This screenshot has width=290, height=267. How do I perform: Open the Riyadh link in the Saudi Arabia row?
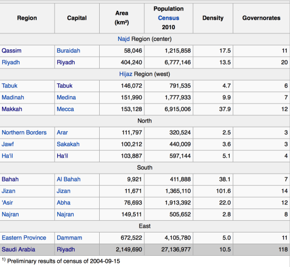coord(66,249)
